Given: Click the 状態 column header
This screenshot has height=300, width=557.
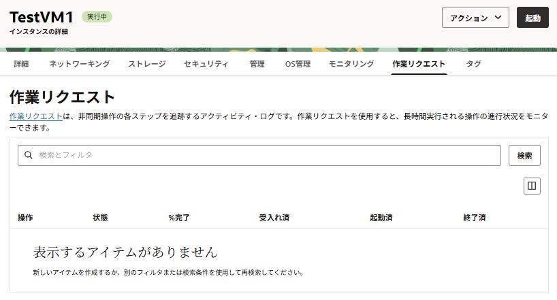Looking at the screenshot, I should pos(100,218).
